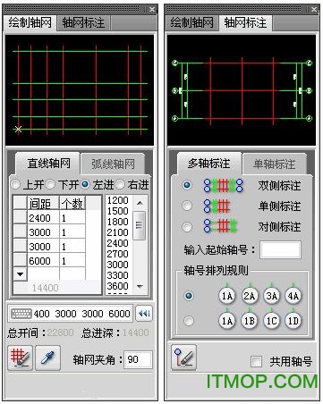Open 绘制轴网 tab in right panel

(191, 22)
